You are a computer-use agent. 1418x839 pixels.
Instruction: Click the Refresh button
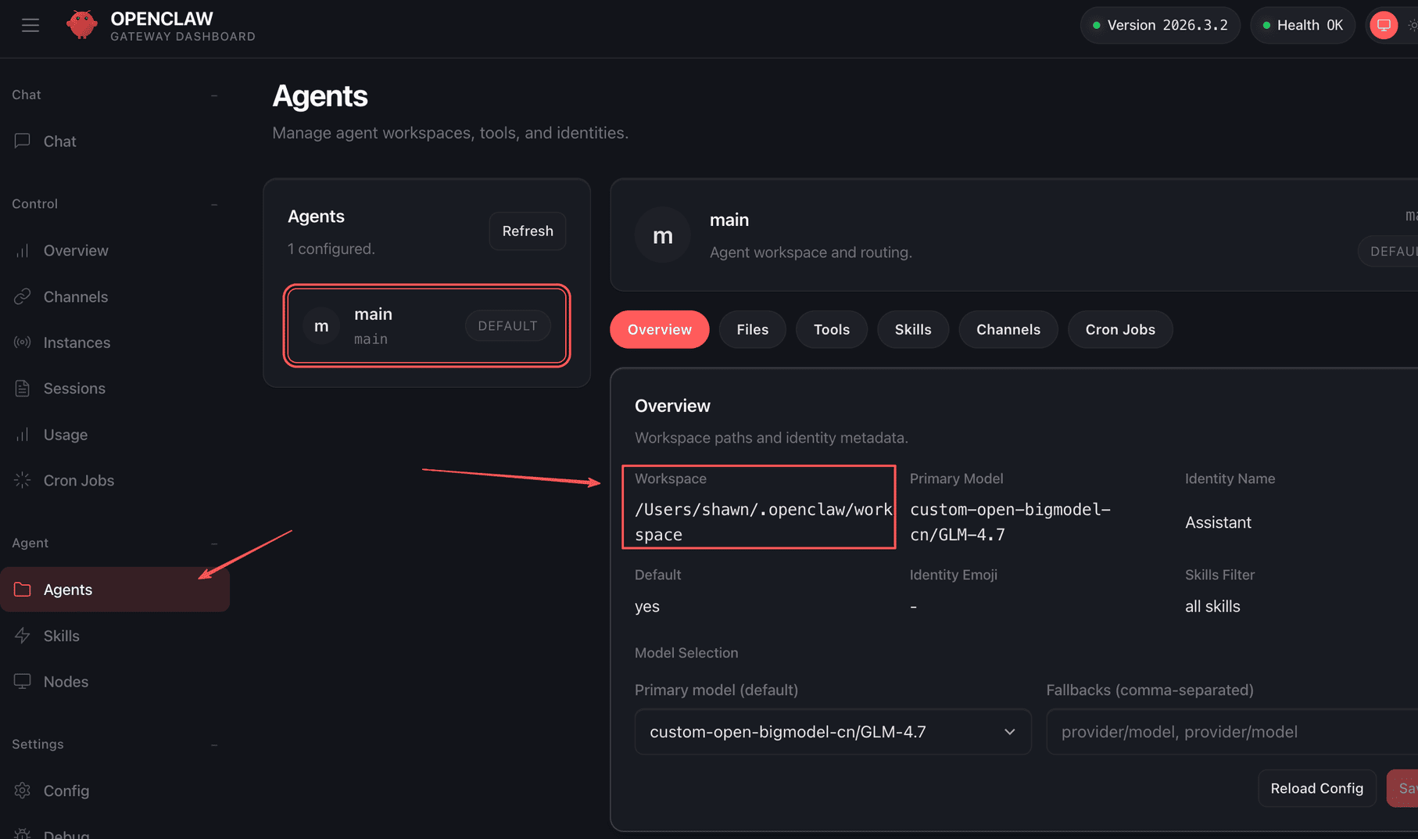coord(527,231)
